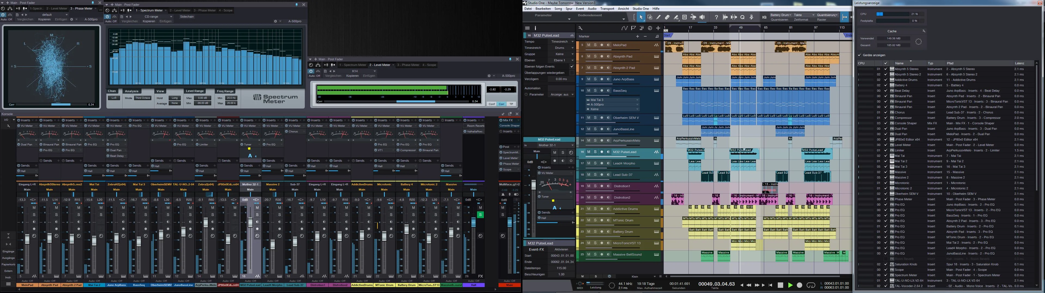This screenshot has height=293, width=1045.
Task: Select the range selection tool
Action: [650, 17]
